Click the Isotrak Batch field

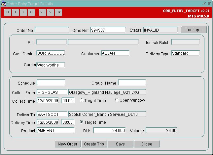(x=186, y=42)
